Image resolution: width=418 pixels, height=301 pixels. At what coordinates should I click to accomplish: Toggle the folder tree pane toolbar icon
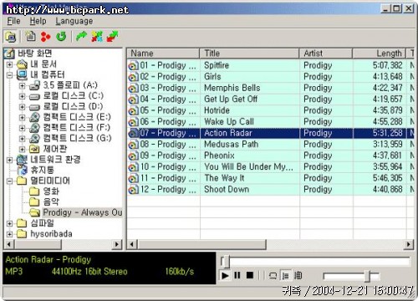pos(11,37)
